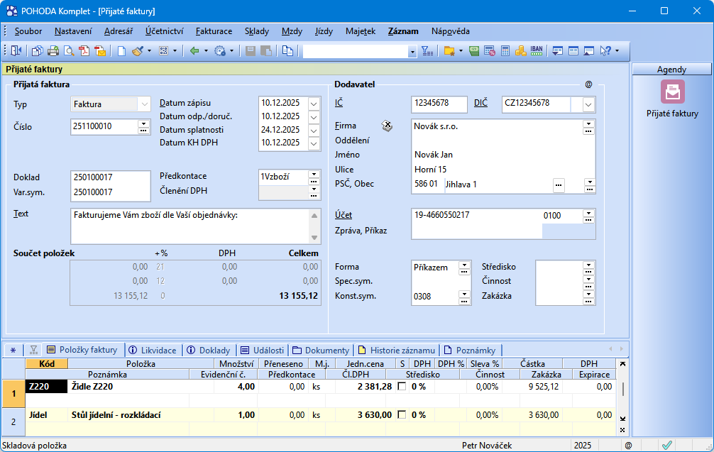
Task: Open print preview with the magnifier icon
Action: pyautogui.click(x=69, y=51)
